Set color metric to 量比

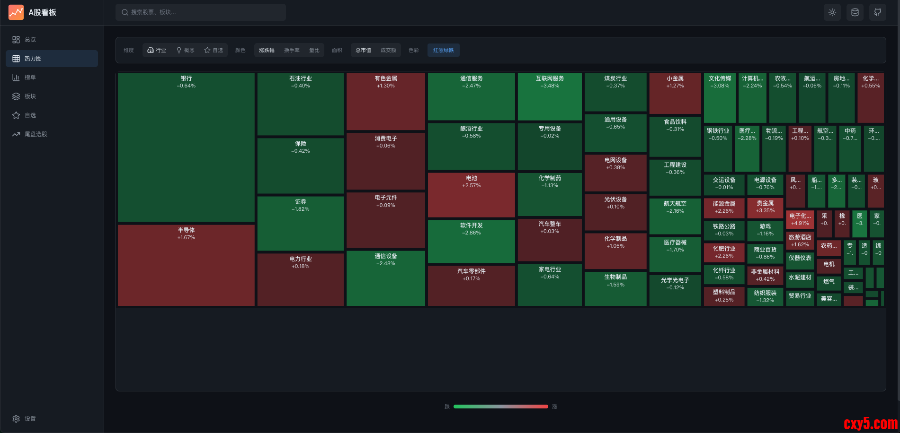click(314, 50)
